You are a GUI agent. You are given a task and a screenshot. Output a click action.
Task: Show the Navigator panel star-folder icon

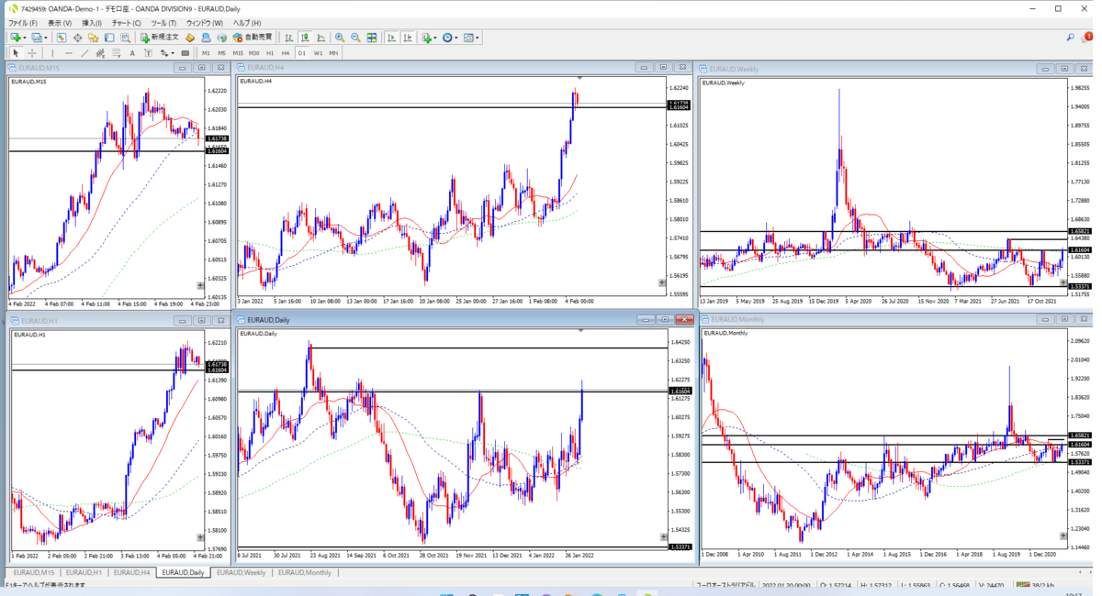click(x=94, y=38)
